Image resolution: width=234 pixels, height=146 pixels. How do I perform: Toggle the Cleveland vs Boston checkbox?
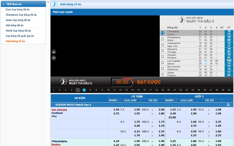tap(163, 33)
